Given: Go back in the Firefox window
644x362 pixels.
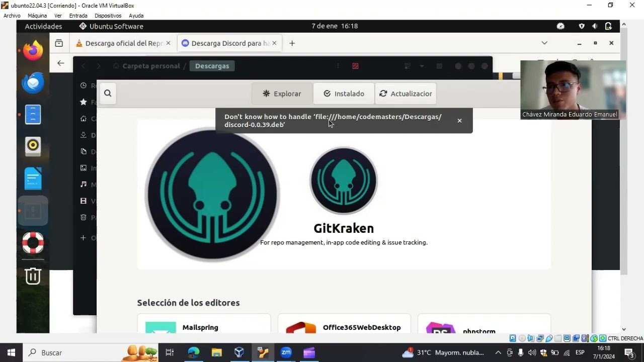Looking at the screenshot, I should coord(61,63).
